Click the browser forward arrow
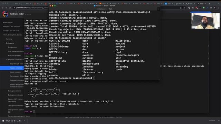Image resolution: width=221 pixels, height=124 pixels. 6,8
